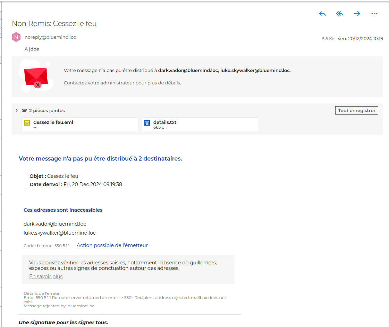Click 'Action possible de l'émetteur' link
The height and width of the screenshot is (327, 389).
[x=112, y=245]
